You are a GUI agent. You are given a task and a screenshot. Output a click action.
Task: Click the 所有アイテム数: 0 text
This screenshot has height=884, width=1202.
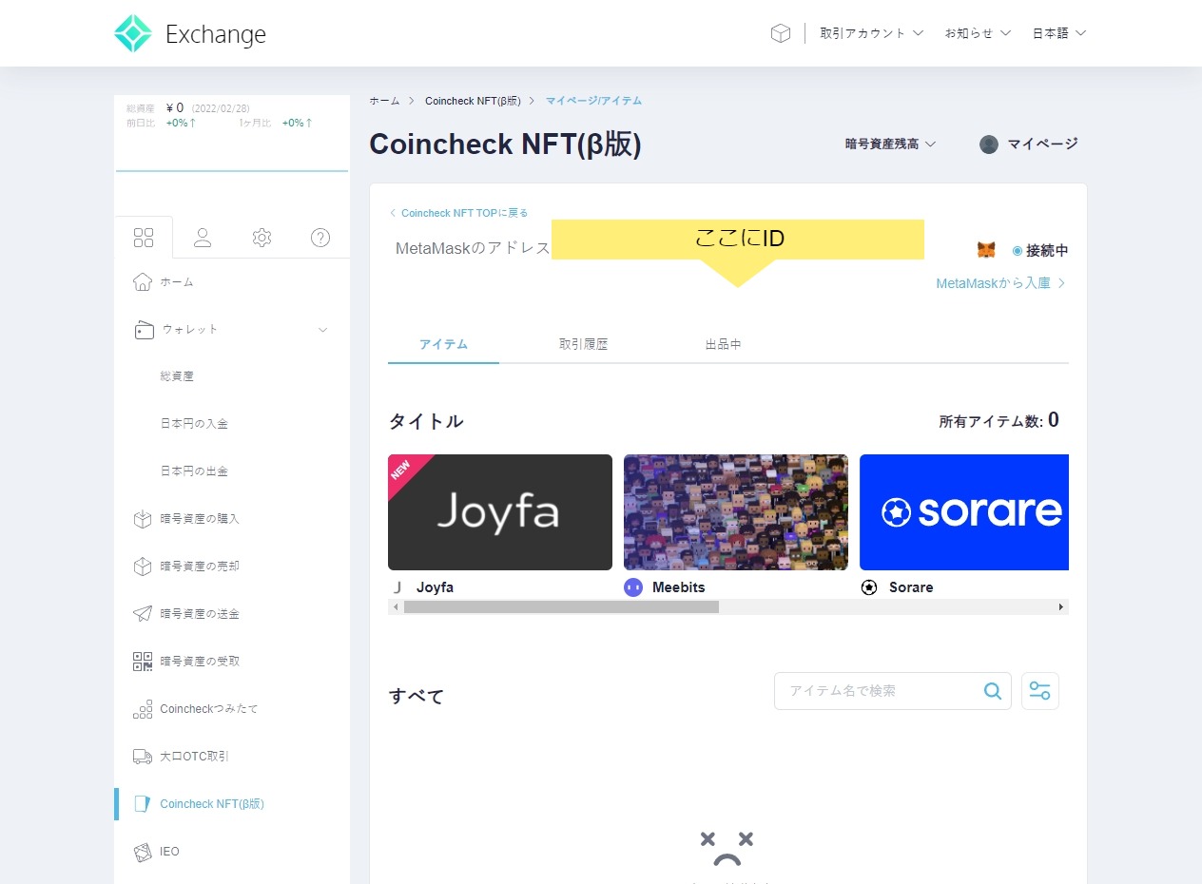(x=998, y=420)
